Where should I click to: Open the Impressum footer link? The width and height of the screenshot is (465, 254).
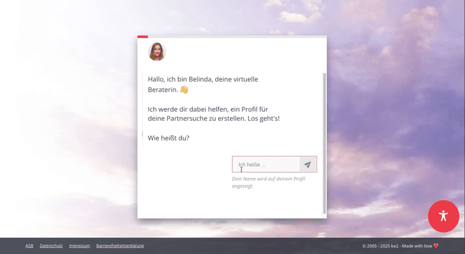tap(79, 246)
